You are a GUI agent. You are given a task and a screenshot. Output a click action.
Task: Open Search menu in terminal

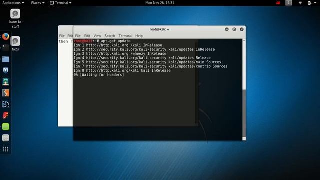pyautogui.click(x=110, y=36)
